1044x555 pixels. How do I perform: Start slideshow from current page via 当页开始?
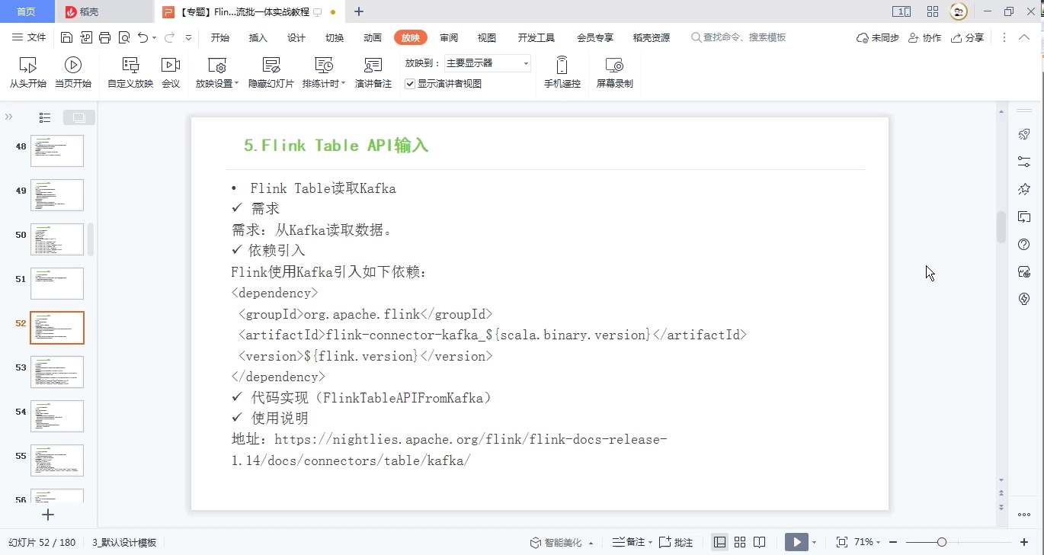(73, 72)
